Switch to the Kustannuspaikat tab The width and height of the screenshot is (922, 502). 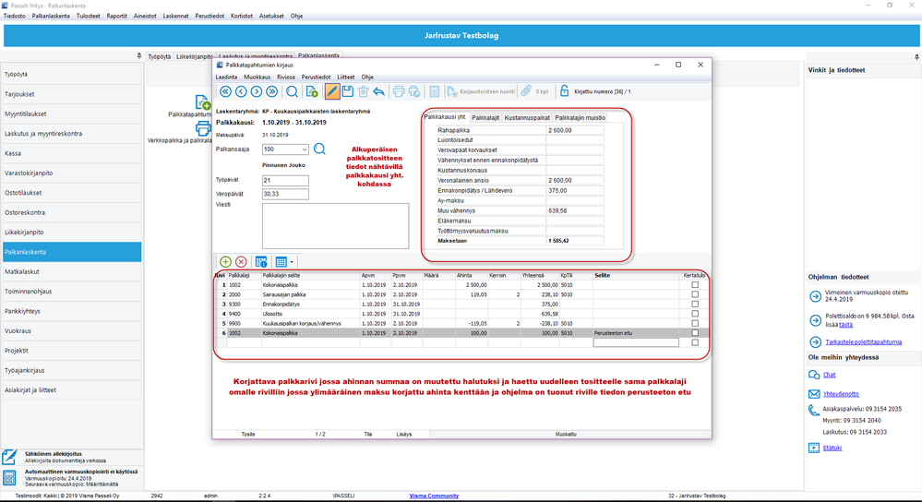(527, 117)
